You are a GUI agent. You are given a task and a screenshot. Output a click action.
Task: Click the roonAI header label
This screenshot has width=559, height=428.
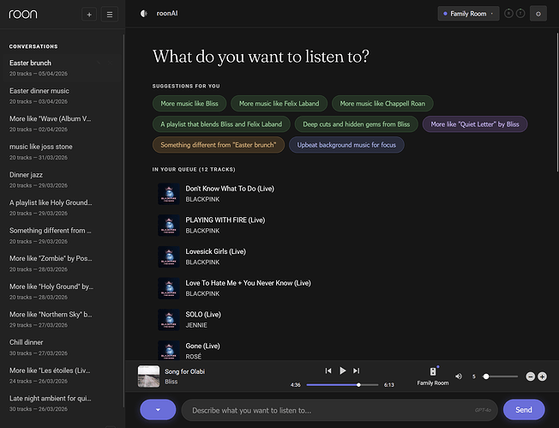tap(167, 13)
